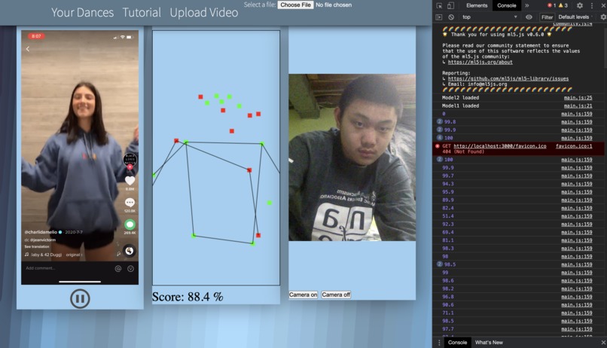Pause the dance video
Image resolution: width=607 pixels, height=348 pixels.
pos(80,299)
